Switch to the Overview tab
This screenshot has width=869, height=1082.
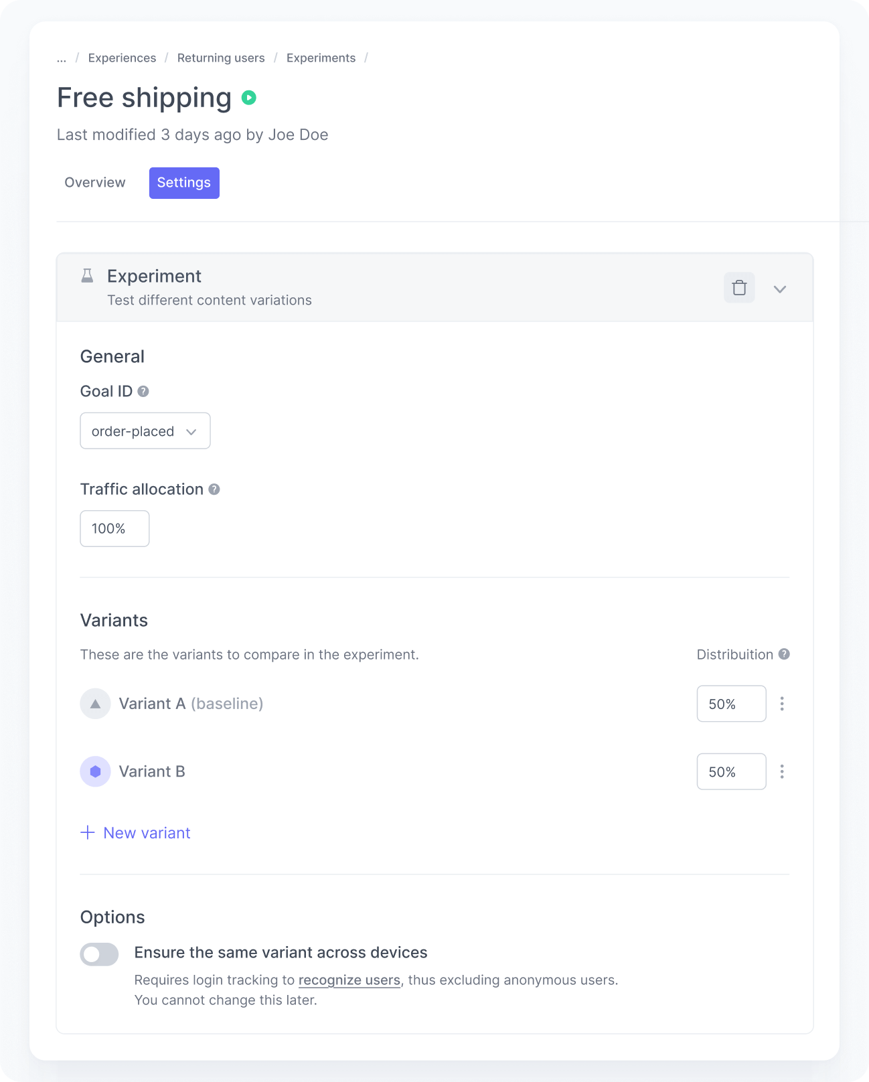(x=95, y=183)
